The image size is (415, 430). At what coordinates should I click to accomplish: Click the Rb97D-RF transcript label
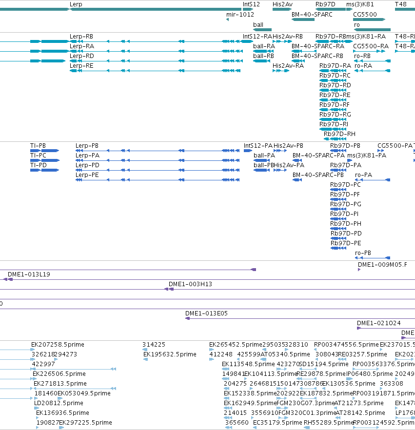(335, 105)
